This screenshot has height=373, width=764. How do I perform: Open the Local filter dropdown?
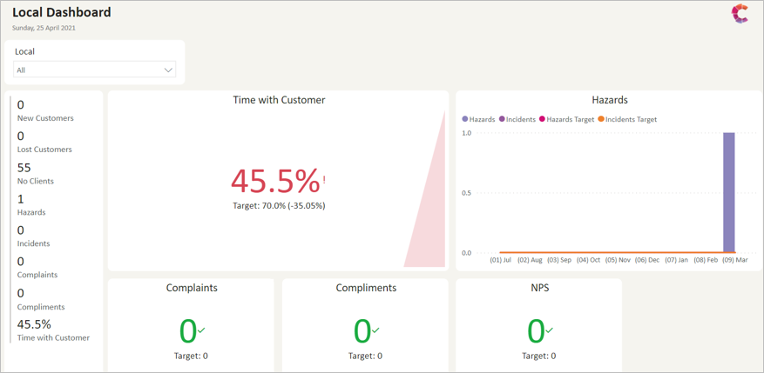click(94, 70)
